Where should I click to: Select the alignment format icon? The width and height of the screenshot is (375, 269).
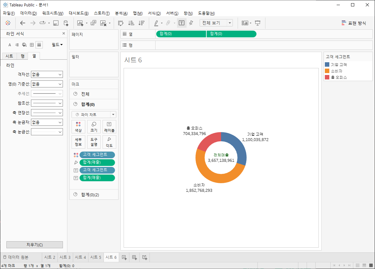[x=17, y=45]
